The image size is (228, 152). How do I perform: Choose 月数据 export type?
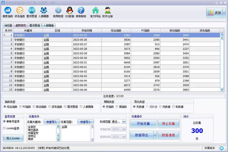(165, 107)
